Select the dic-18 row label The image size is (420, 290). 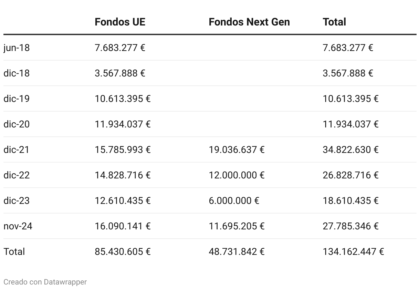[x=17, y=73]
